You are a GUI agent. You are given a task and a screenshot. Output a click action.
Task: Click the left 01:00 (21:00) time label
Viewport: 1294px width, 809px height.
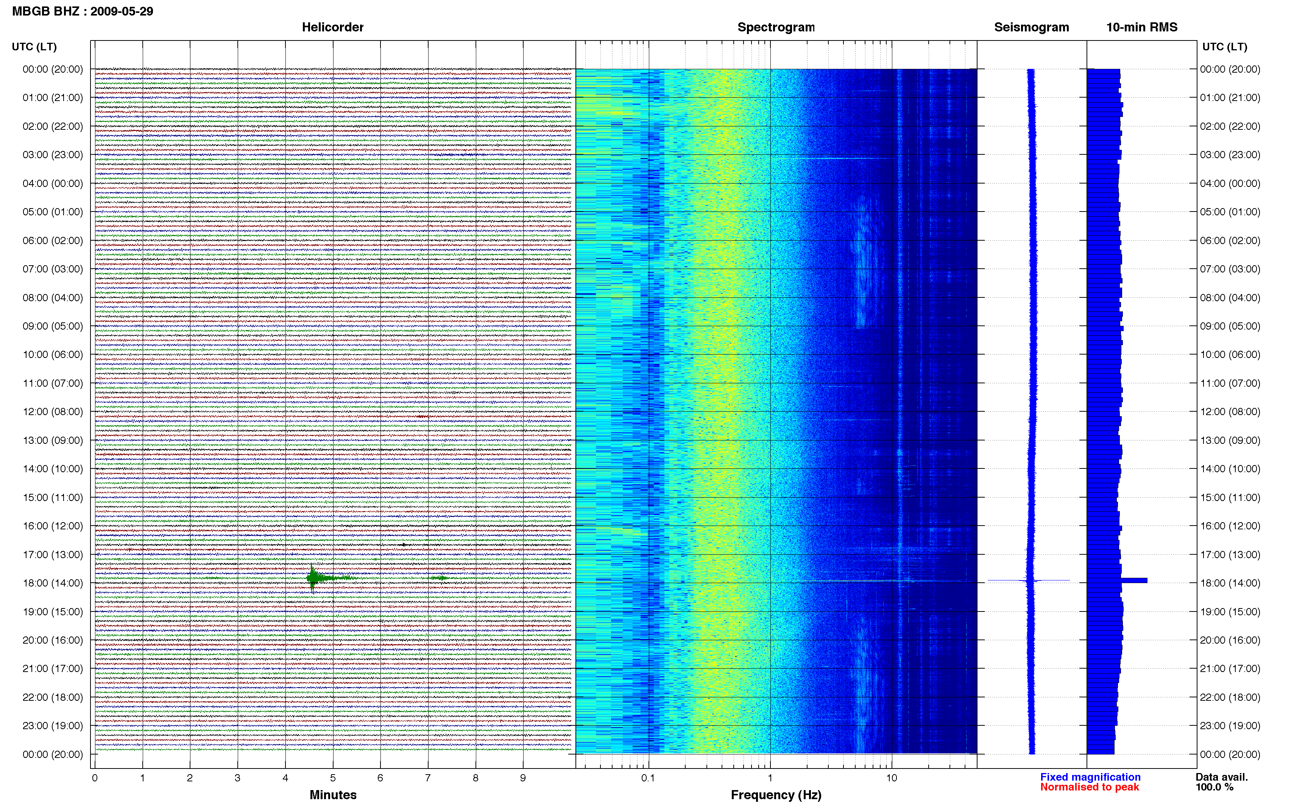click(x=53, y=97)
